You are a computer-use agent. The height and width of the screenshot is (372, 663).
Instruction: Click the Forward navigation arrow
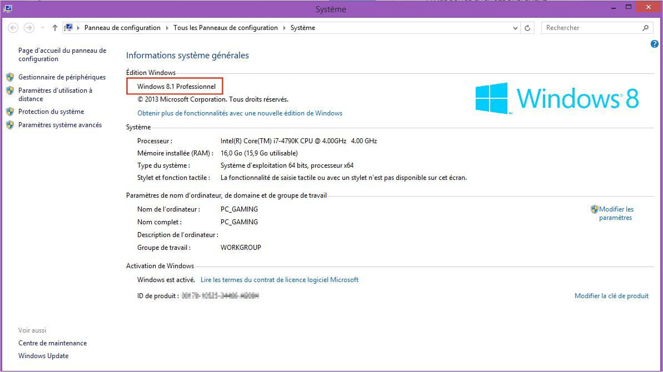pyautogui.click(x=29, y=28)
